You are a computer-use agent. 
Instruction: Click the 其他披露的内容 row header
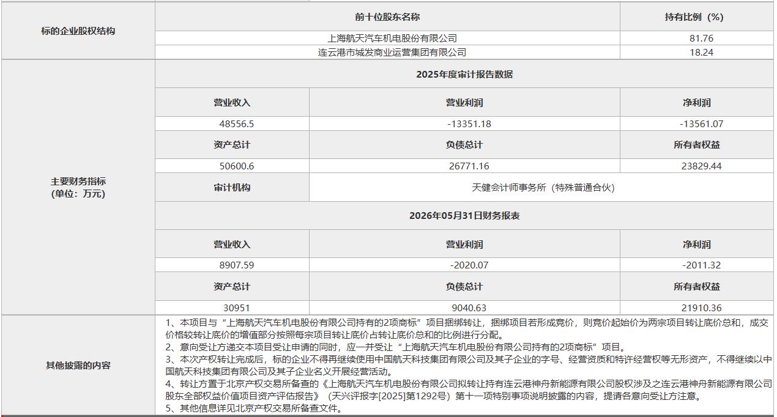click(x=78, y=366)
